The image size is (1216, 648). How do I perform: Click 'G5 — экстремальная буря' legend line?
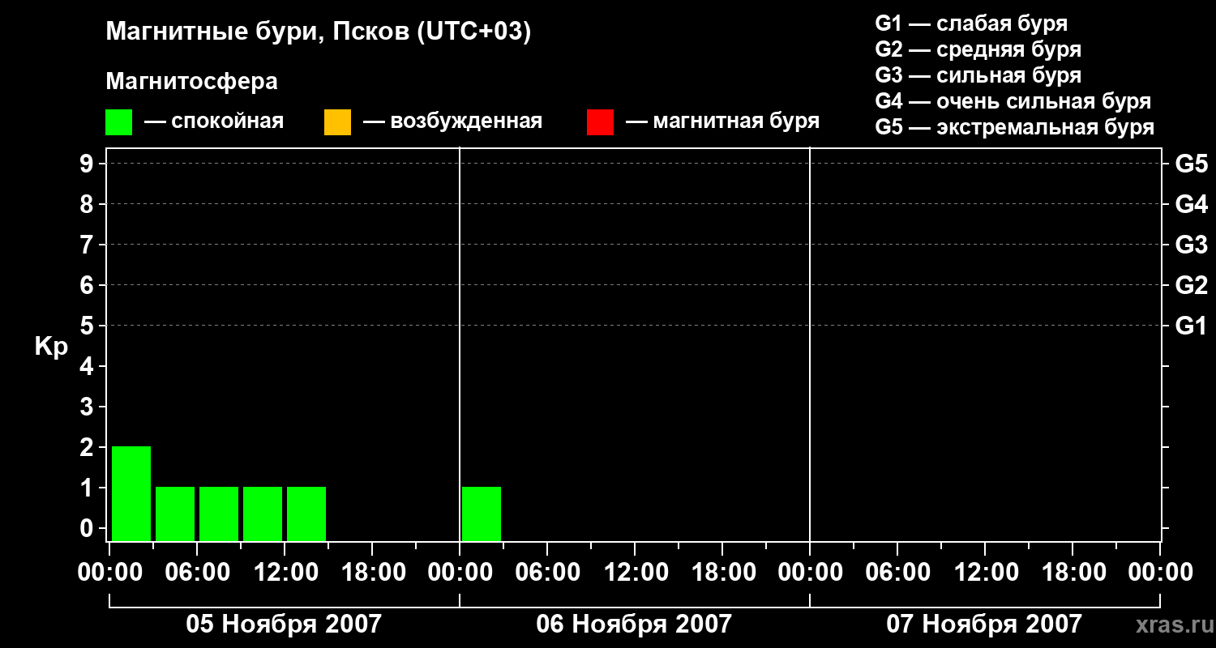click(x=1015, y=127)
